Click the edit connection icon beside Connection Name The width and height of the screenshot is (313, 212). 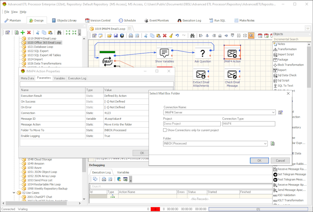[280, 112]
